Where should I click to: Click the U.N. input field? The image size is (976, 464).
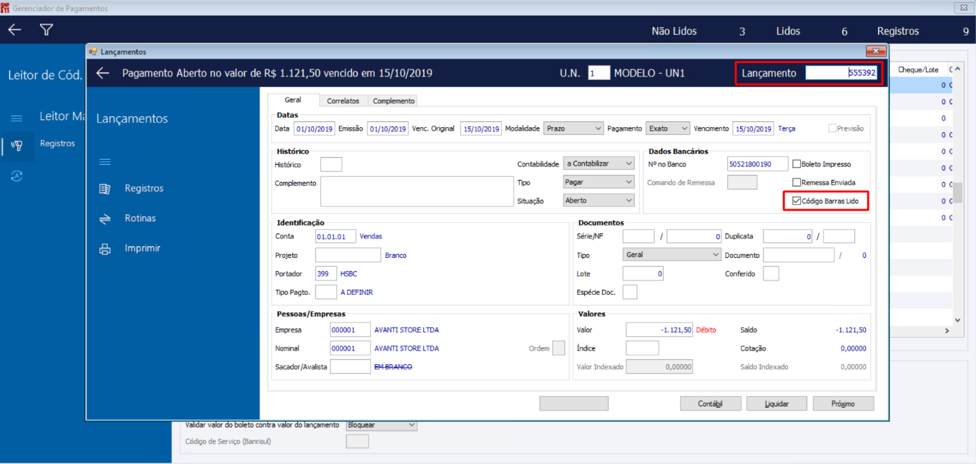click(x=599, y=73)
